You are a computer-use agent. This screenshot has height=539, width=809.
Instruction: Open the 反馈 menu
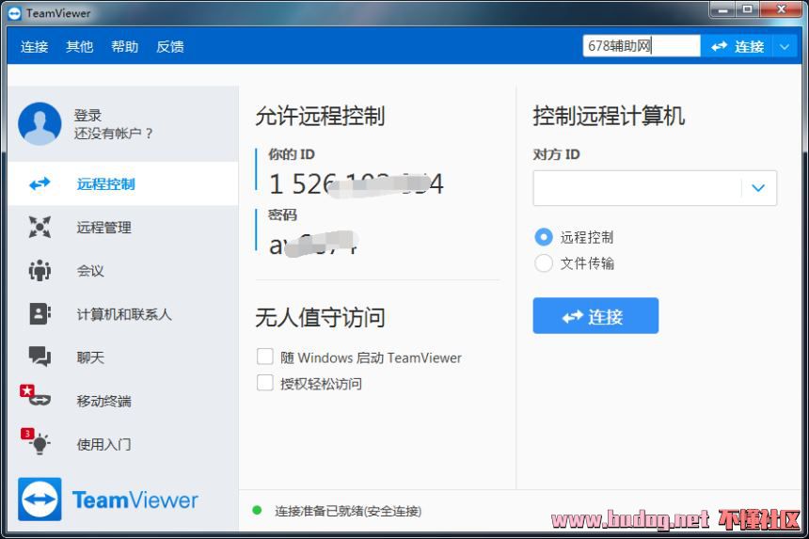[170, 47]
